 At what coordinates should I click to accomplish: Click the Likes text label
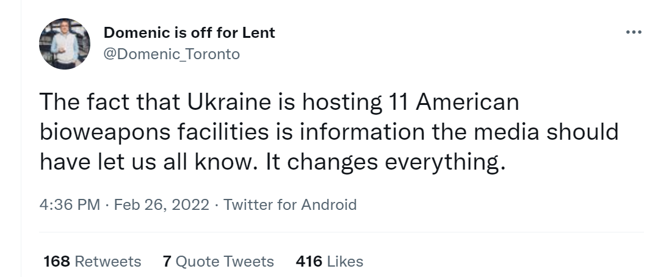[345, 262]
